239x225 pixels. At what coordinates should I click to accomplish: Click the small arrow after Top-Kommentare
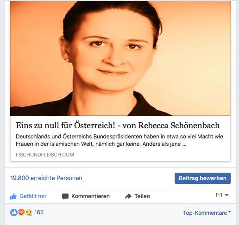[x=229, y=212]
